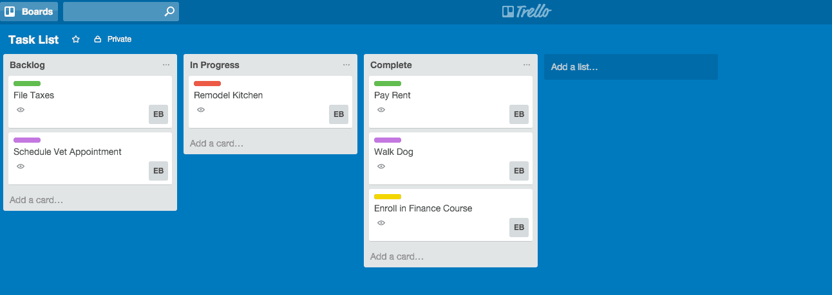Click the search magnifier icon
Viewport: 832px width, 295px height.
point(169,12)
